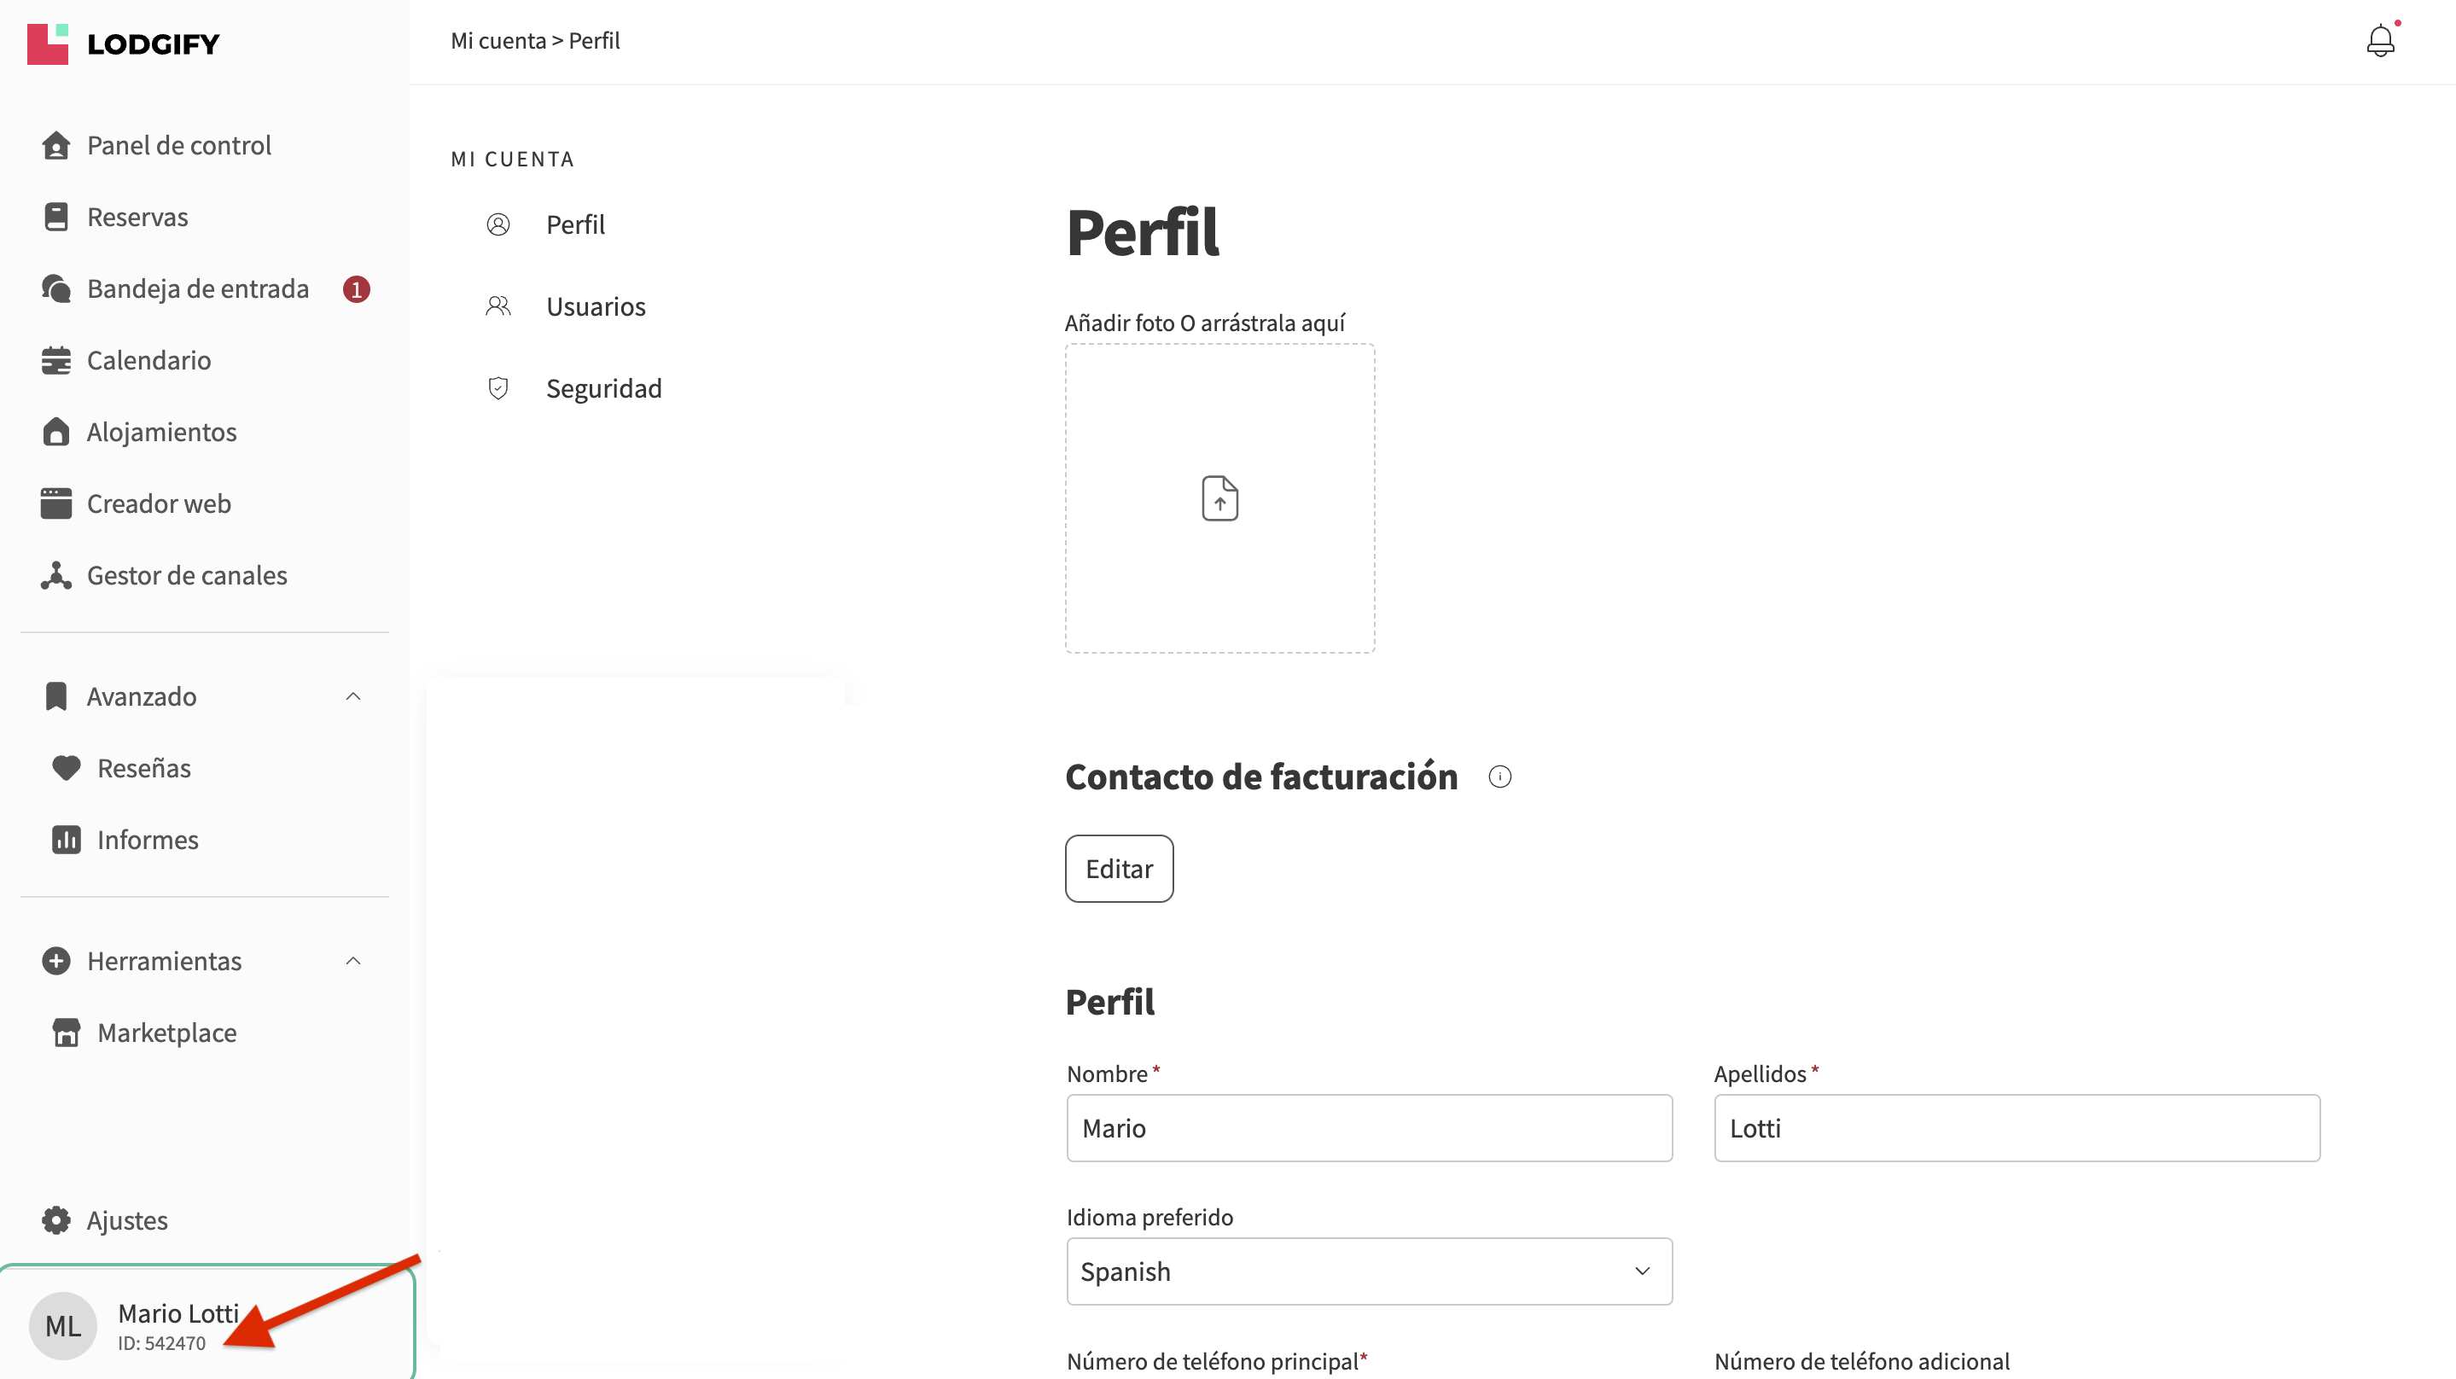Viewport: 2456px width, 1379px height.
Task: Click the Calendario calendar icon
Action: pyautogui.click(x=56, y=360)
